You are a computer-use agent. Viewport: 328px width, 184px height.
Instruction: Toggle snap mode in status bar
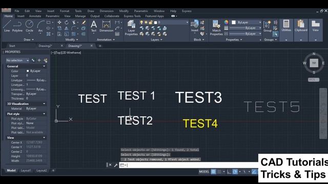219,172
